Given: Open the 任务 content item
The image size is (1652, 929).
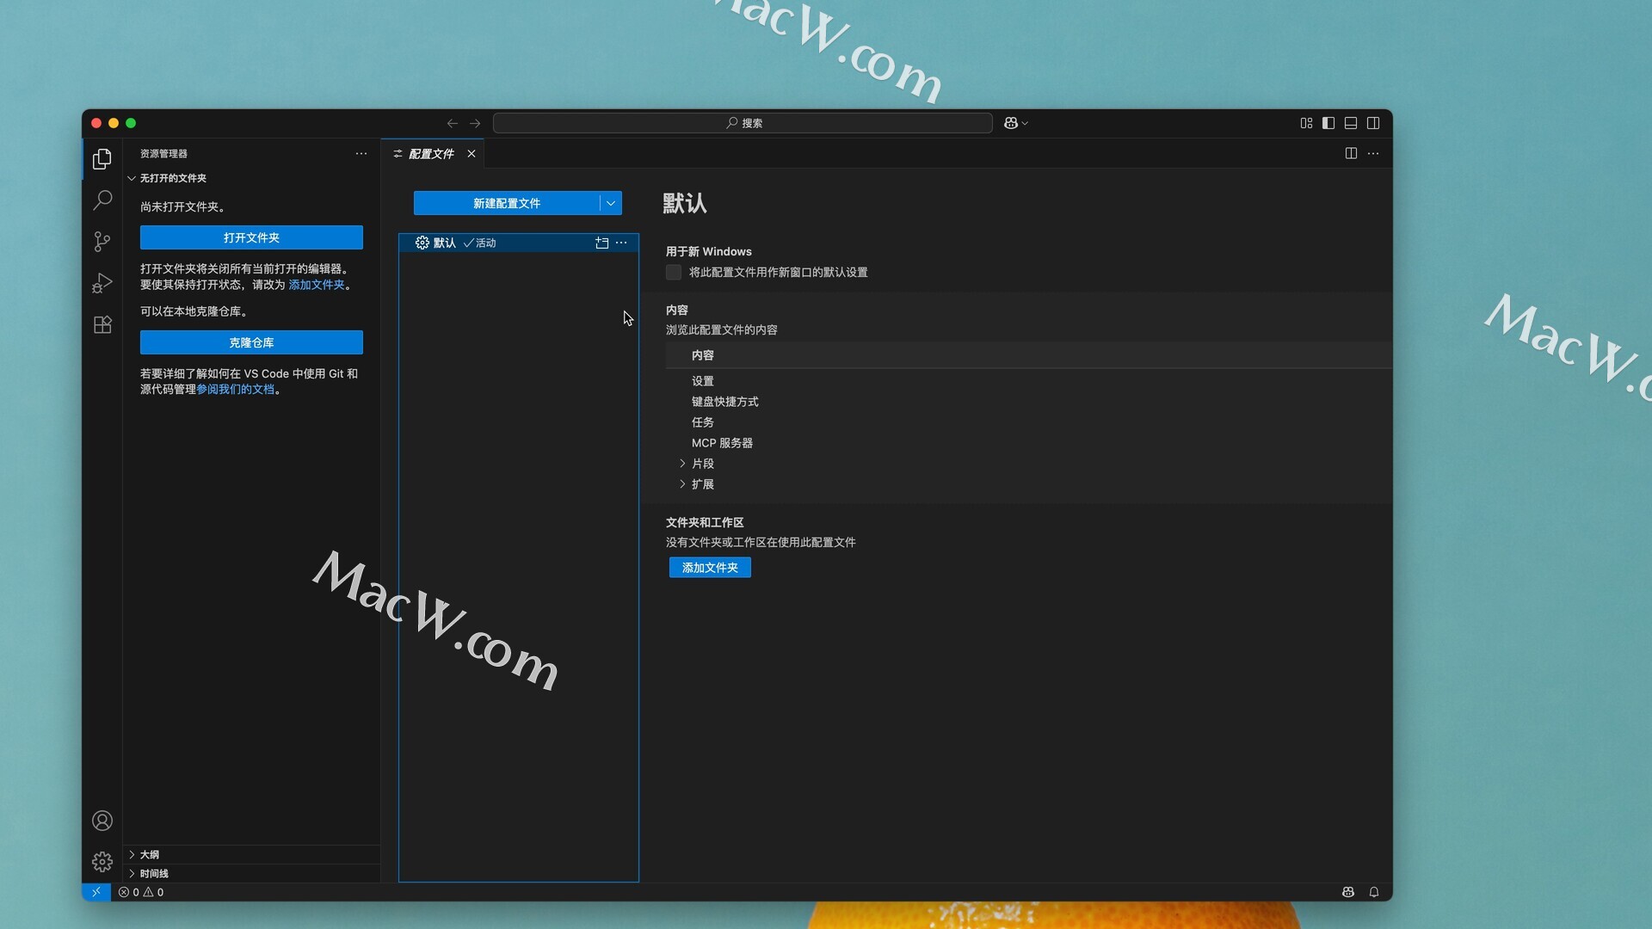Looking at the screenshot, I should 703,422.
